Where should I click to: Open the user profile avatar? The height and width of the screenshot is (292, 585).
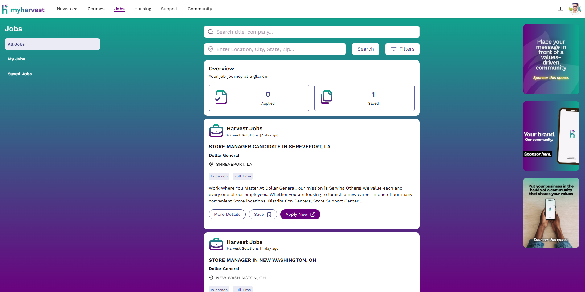coord(575,9)
